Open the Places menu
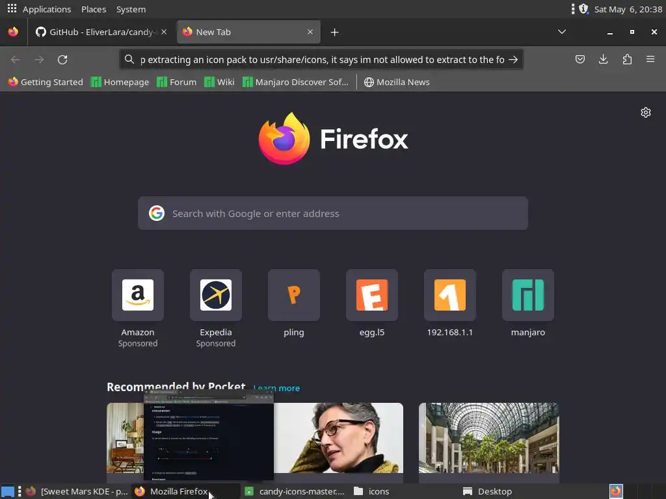 (94, 9)
